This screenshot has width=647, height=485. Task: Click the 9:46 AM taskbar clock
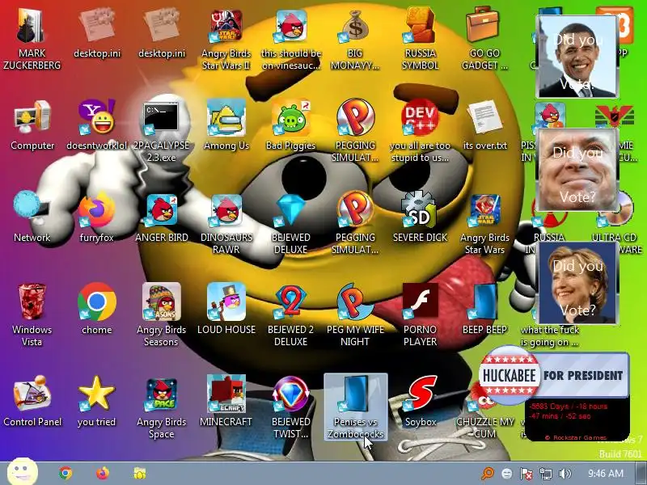point(605,474)
